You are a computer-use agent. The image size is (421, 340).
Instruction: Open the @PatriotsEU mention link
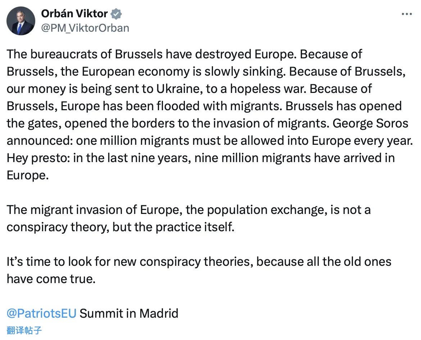click(41, 313)
